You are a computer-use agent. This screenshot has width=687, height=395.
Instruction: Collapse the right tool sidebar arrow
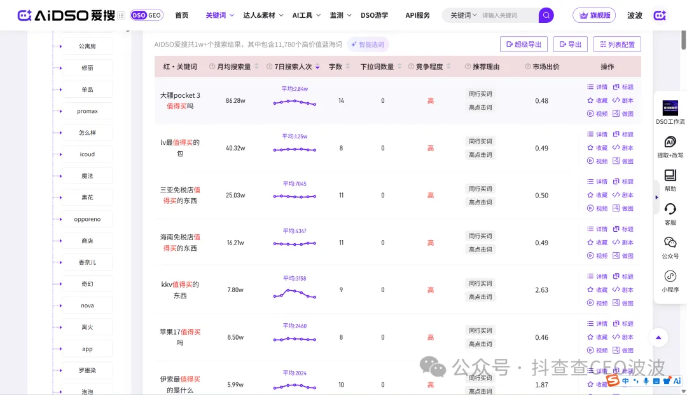[x=656, y=197]
